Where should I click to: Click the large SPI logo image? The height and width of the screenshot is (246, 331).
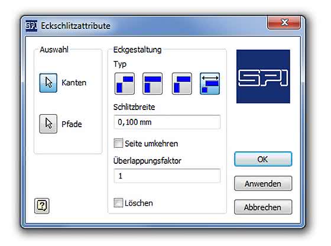coord(263,76)
